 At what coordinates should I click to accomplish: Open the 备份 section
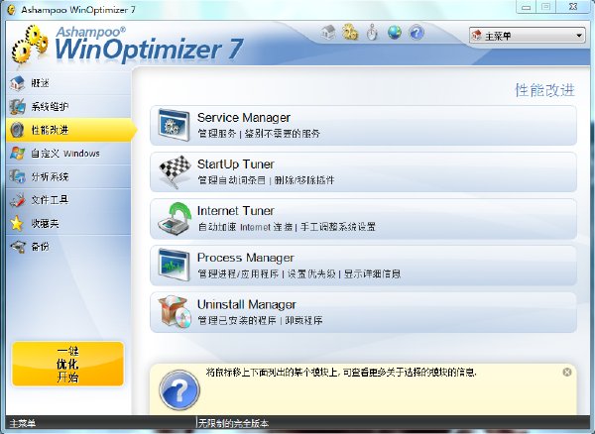68,247
